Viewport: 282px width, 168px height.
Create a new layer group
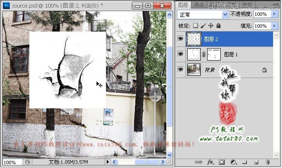point(245,162)
